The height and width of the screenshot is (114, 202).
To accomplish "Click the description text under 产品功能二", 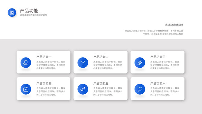I will (108, 65).
